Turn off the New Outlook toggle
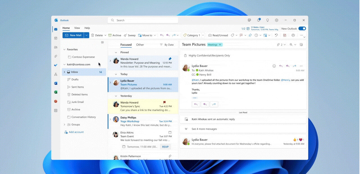Screen dimensions: 360x174 point(302,29)
